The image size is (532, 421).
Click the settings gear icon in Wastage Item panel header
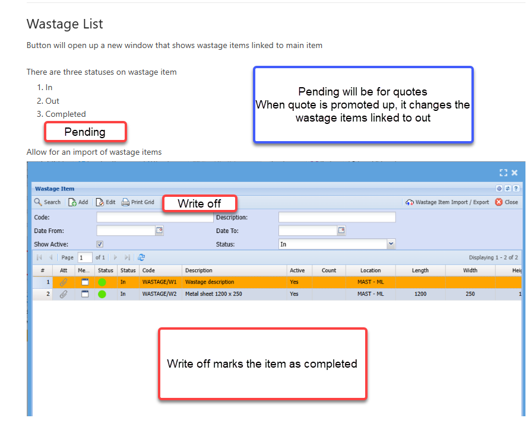499,189
